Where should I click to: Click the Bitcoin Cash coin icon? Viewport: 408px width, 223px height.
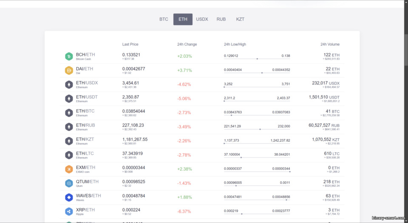pyautogui.click(x=69, y=56)
